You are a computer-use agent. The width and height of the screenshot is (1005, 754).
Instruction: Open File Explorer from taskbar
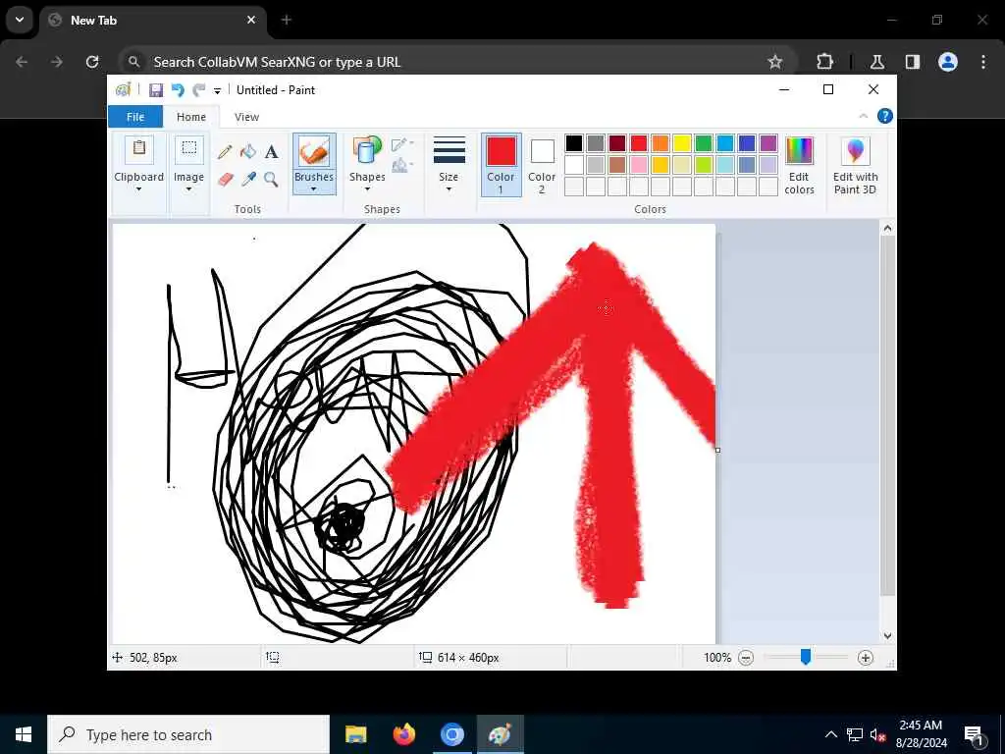[355, 734]
